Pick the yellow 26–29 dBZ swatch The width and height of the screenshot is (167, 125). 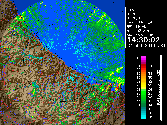[144, 85]
